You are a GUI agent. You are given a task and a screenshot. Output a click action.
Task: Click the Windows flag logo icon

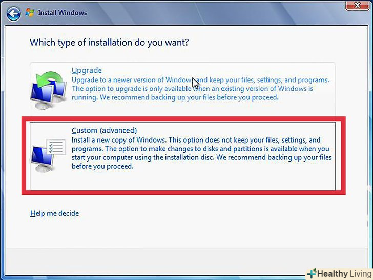tap(30, 13)
